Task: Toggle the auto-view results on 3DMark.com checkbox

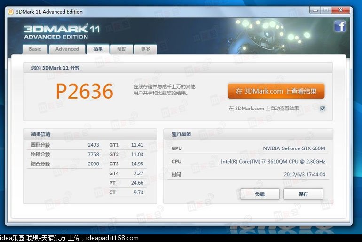Action: [x=323, y=109]
